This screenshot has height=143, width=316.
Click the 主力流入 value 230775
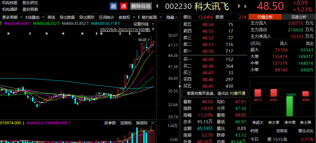pos(295,23)
